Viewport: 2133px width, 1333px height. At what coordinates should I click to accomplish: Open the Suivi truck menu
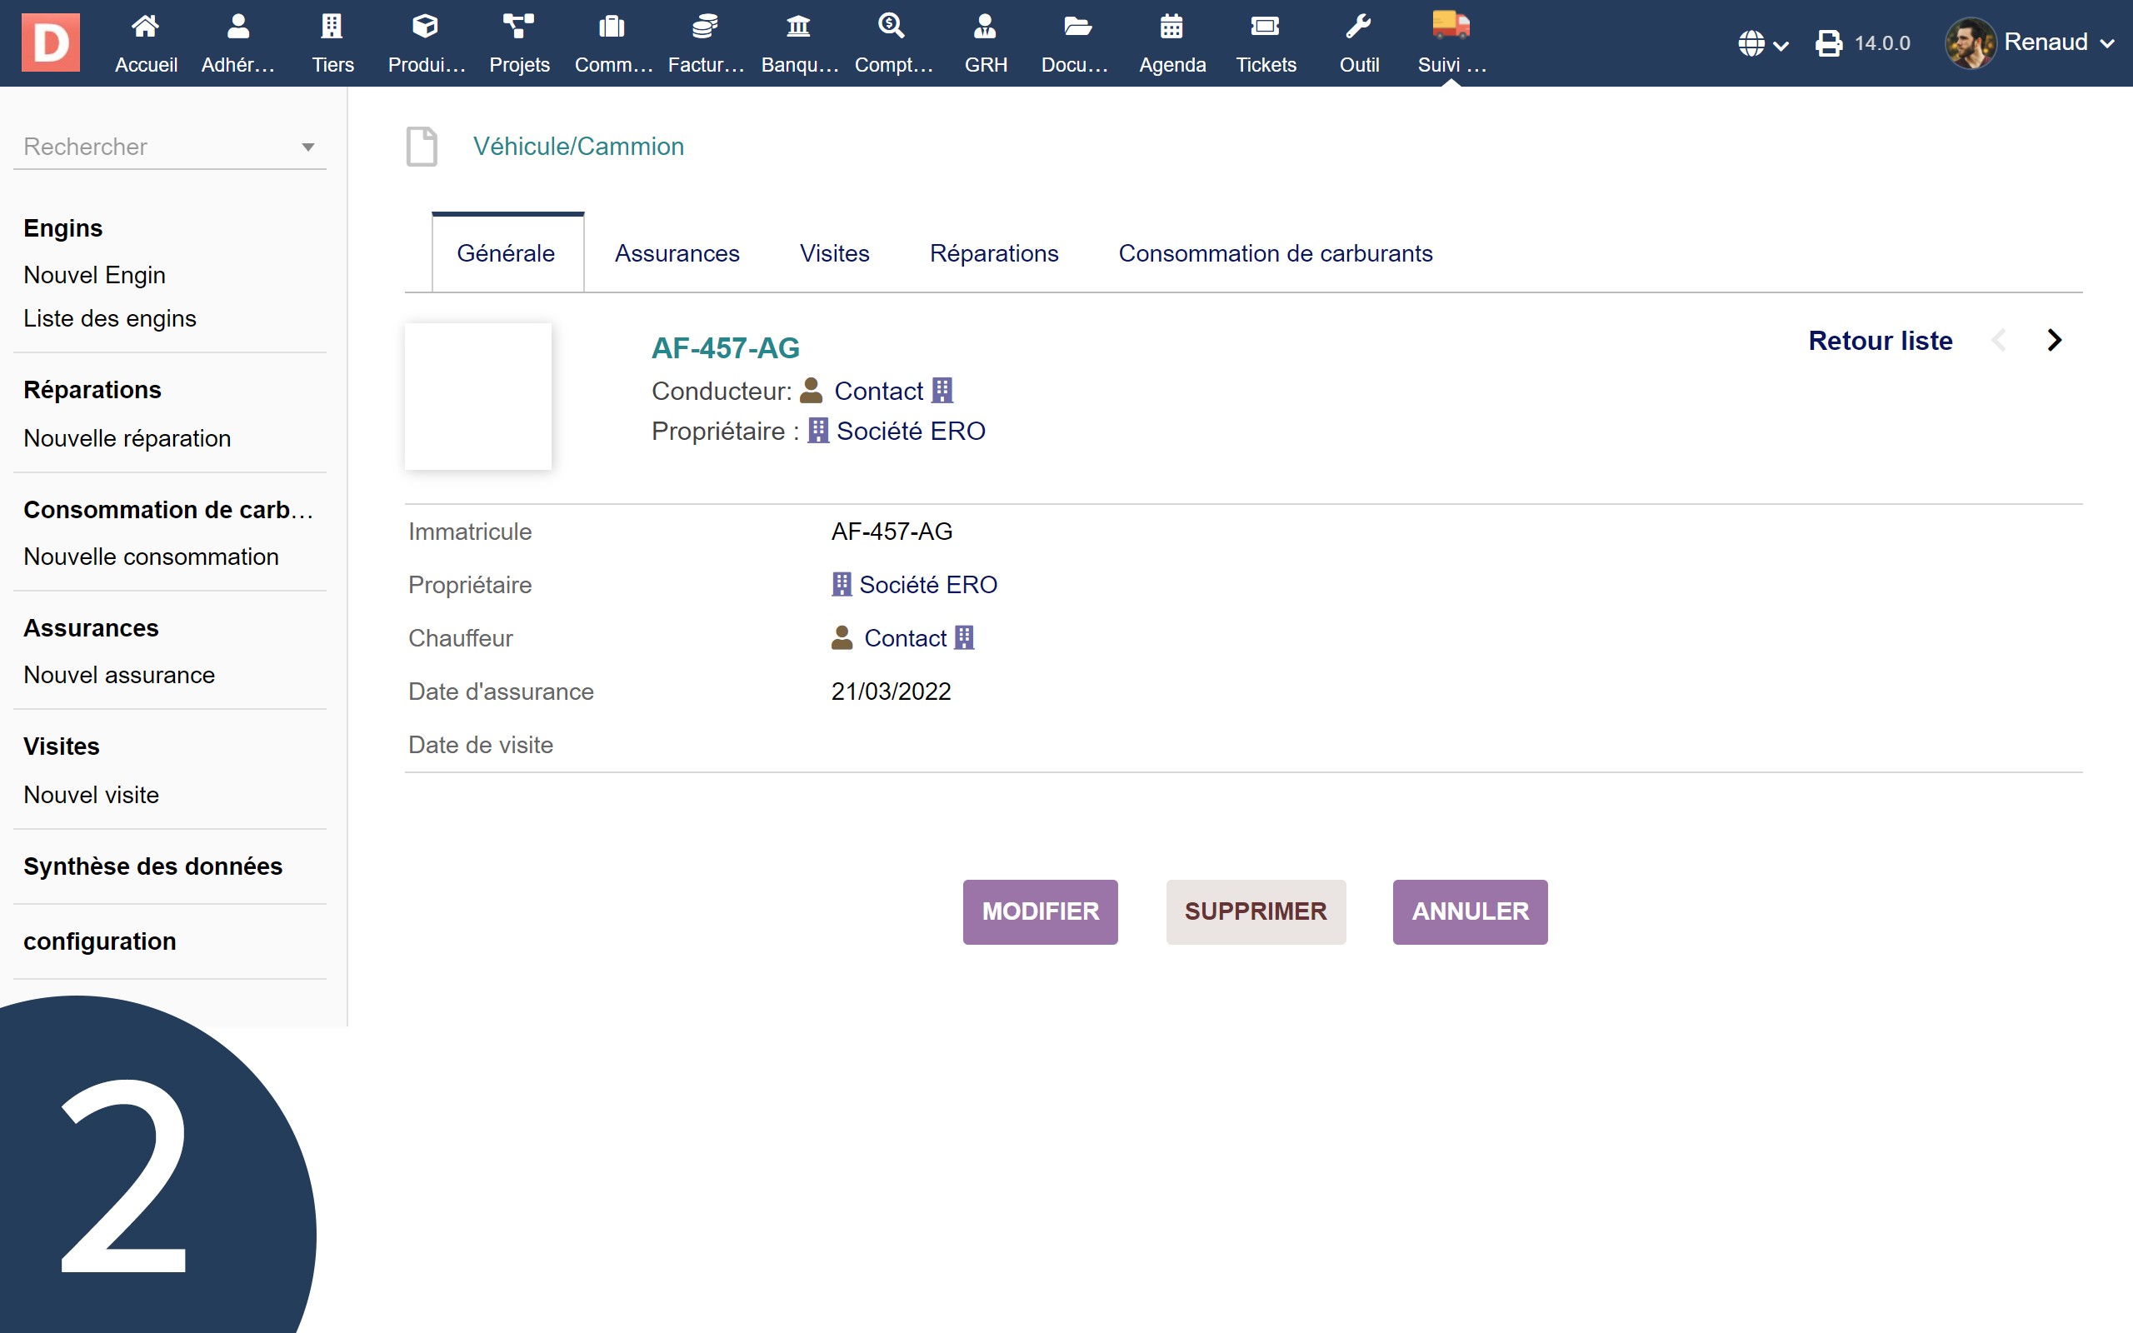[x=1451, y=43]
